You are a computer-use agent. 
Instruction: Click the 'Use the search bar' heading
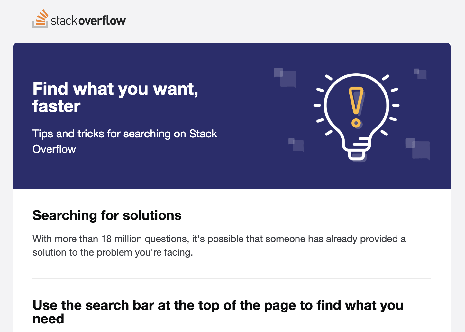218,312
